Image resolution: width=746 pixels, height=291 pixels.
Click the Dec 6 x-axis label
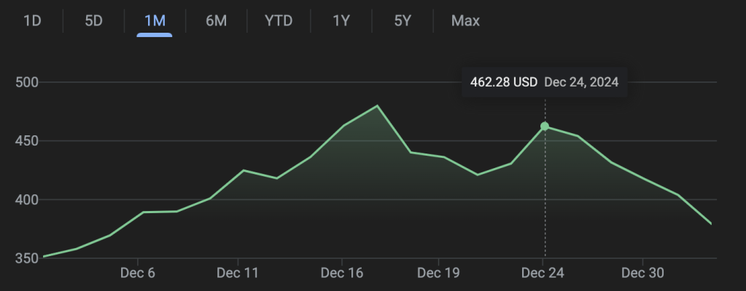pos(139,273)
